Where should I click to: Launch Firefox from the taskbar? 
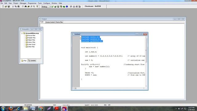click(10, 109)
